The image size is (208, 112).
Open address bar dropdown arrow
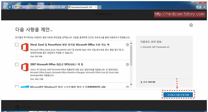[x=63, y=7]
